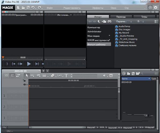Screen dimensions: 160x133
Task: Switch to the Переходы tab
Action: (121, 17)
